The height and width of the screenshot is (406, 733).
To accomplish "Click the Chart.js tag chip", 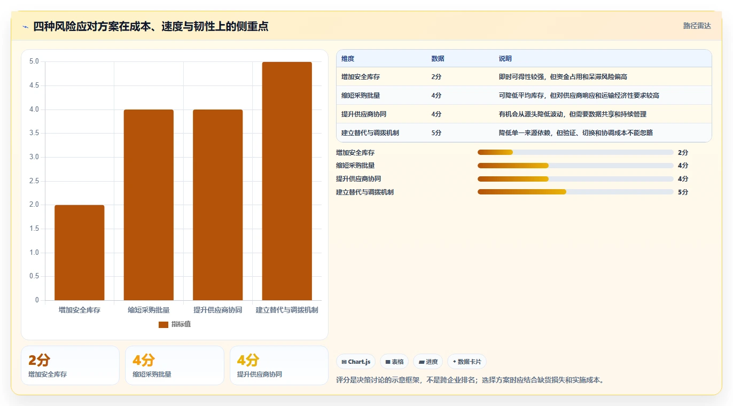I will tap(356, 362).
